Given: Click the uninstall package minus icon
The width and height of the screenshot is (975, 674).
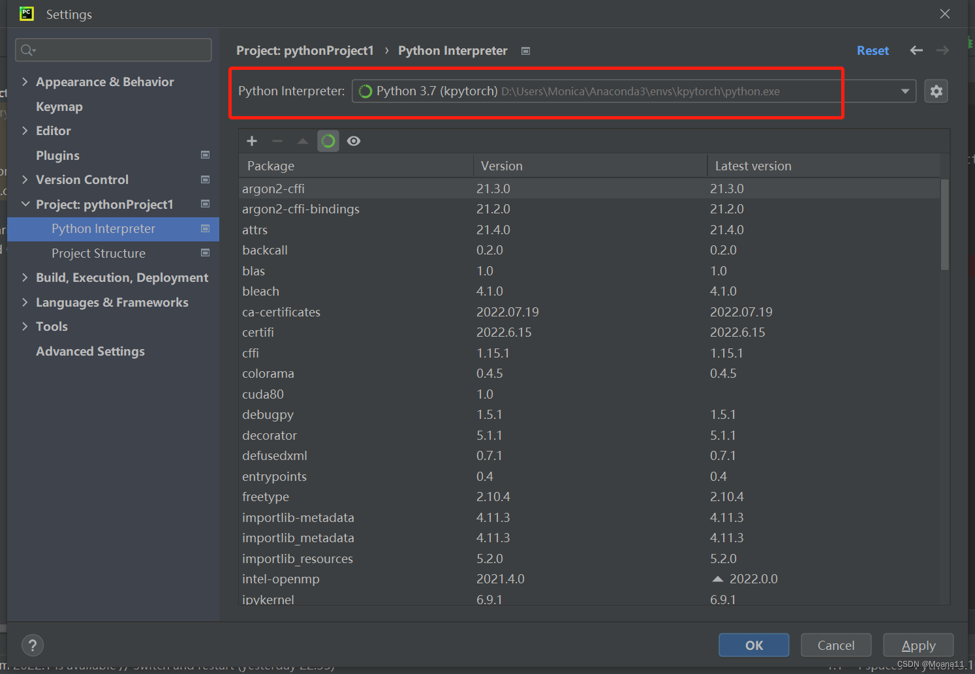Looking at the screenshot, I should coord(277,141).
